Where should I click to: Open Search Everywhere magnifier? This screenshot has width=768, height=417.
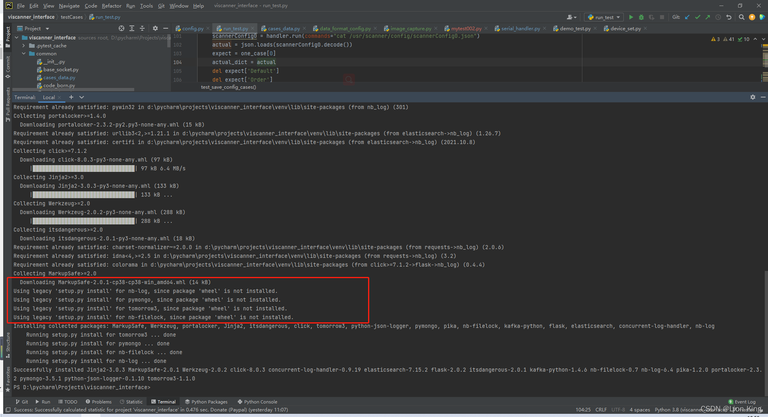(741, 17)
